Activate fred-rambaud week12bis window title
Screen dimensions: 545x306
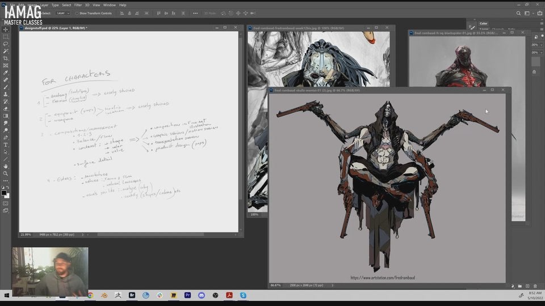click(x=299, y=28)
